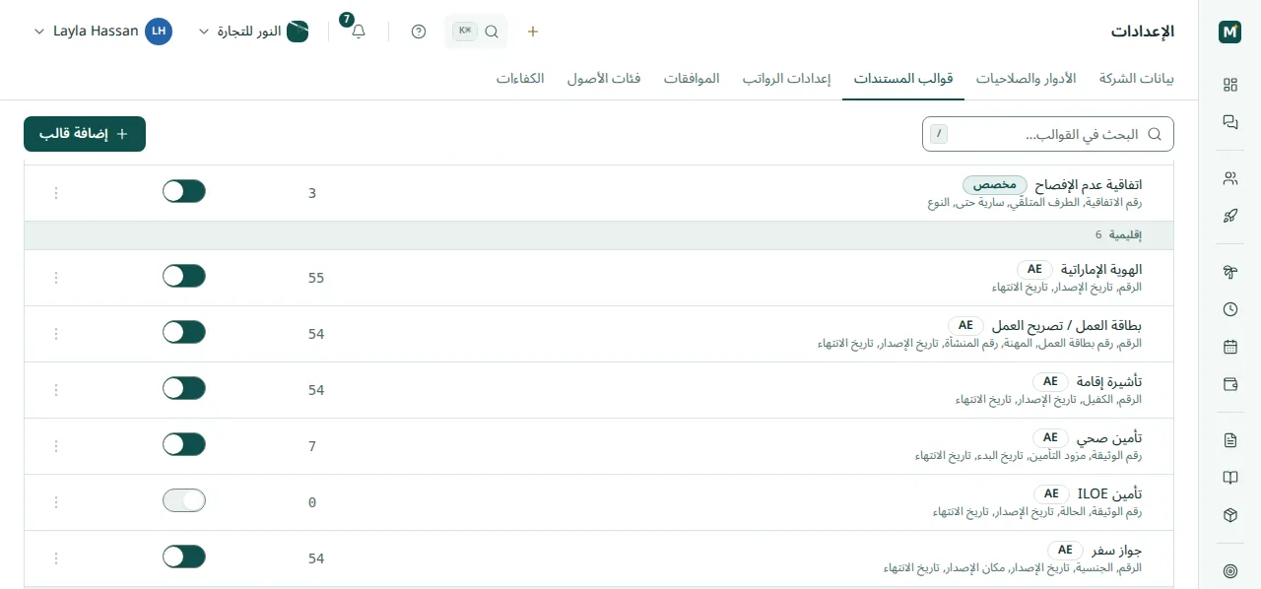Expand Layla Hassan user menu
Viewport: 1261px width, 589px height.
(102, 32)
